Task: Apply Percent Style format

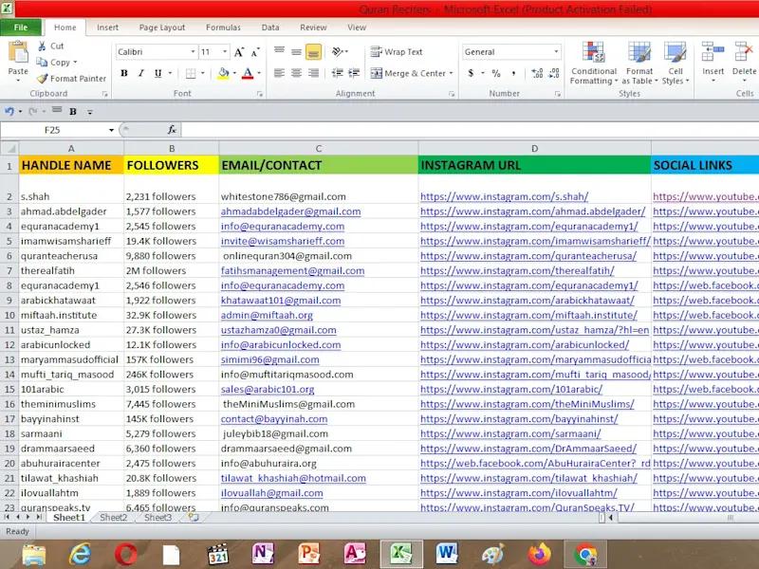Action: point(496,74)
